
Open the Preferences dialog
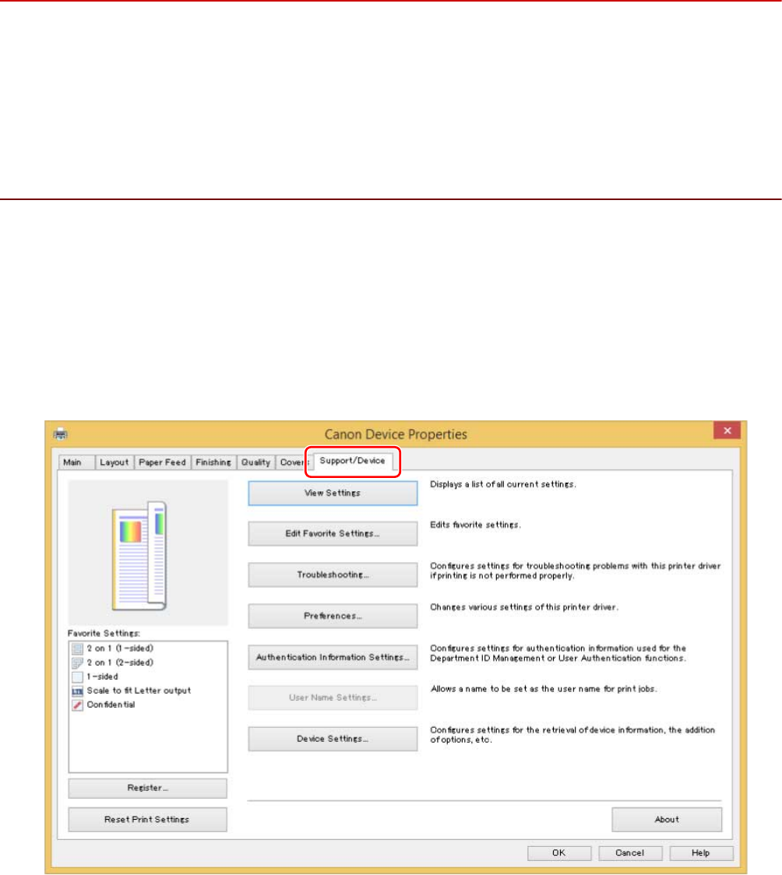click(333, 616)
